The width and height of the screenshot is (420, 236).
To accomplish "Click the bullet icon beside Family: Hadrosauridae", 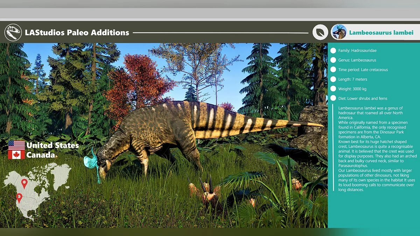I will point(333,50).
